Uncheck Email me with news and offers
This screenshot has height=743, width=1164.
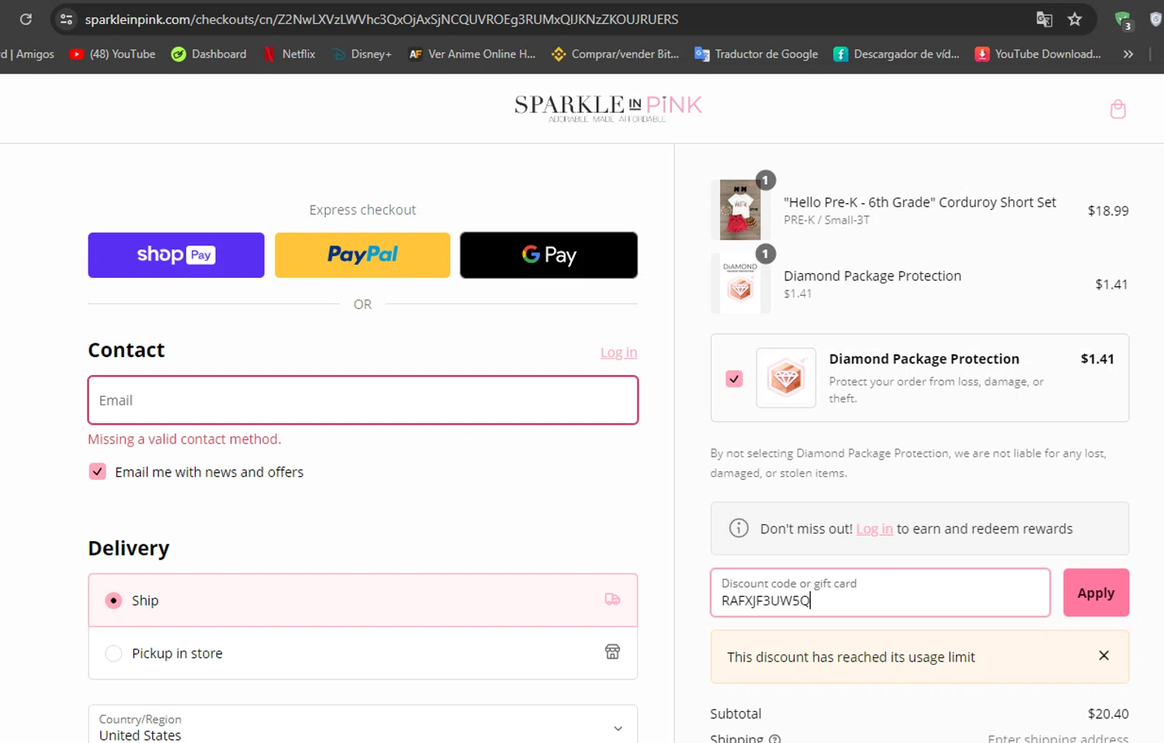(98, 472)
